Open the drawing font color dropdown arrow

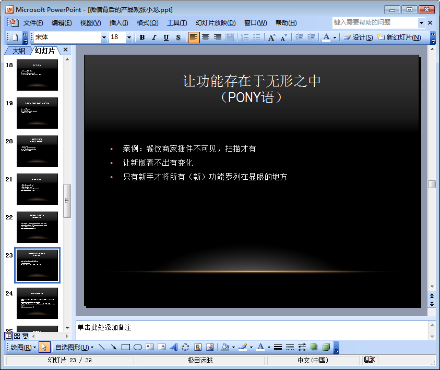(269, 348)
